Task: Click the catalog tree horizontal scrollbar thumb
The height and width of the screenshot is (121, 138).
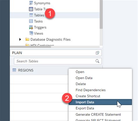Action: pos(31,47)
